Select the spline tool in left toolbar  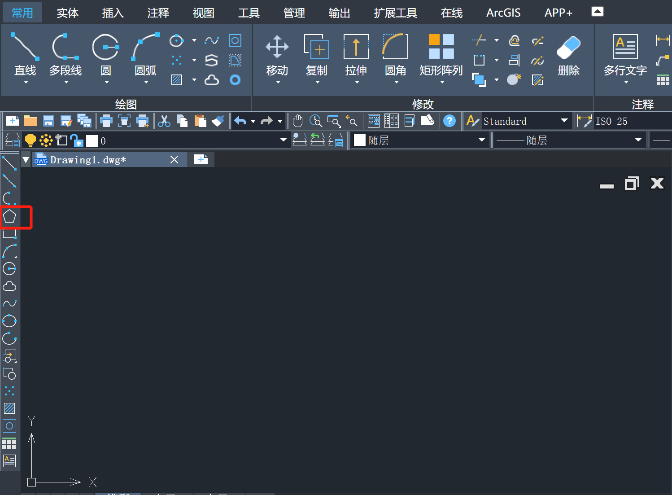pos(9,304)
